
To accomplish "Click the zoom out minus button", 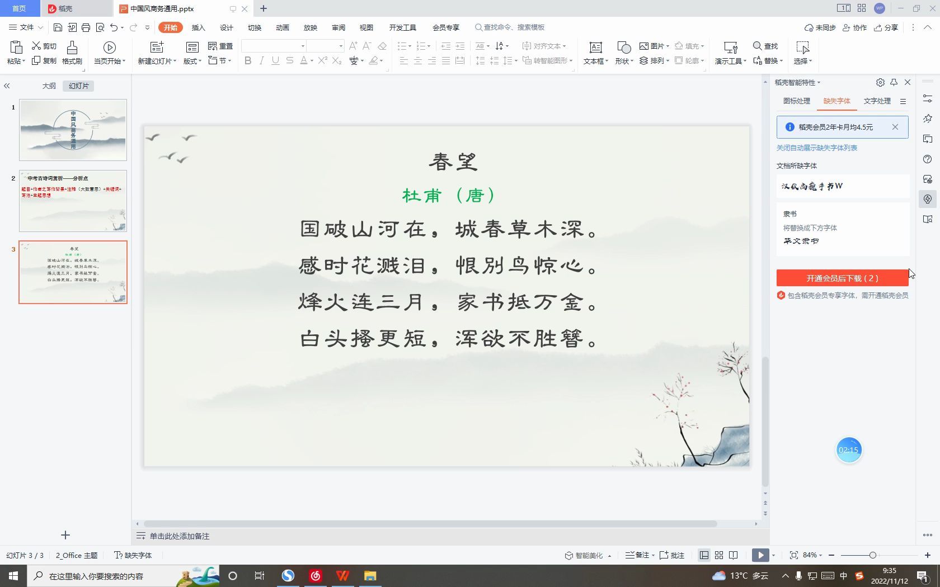I will (x=831, y=555).
